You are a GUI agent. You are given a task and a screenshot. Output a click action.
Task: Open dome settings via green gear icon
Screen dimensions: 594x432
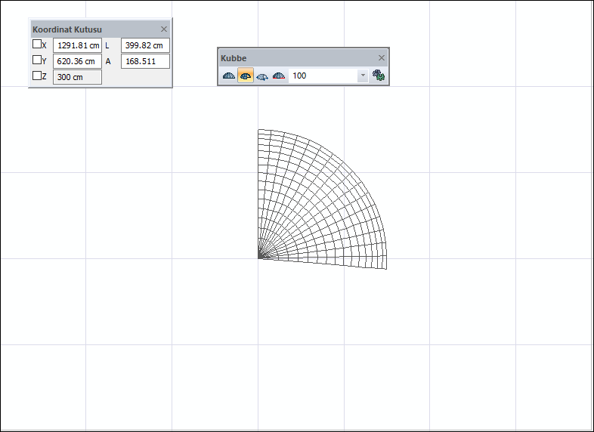click(x=379, y=76)
